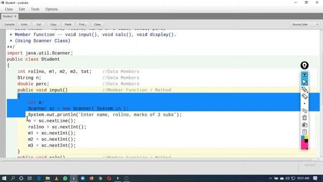This screenshot has width=323, height=182.
Task: Open the Options menu
Action: (x=51, y=9)
